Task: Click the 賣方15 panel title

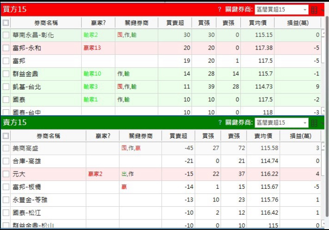Action: click(x=14, y=122)
